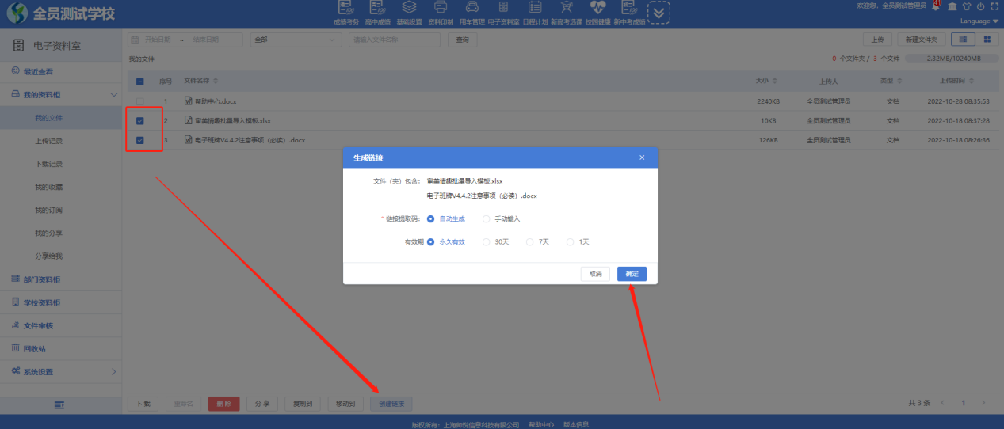Switch to grid view icon
Viewport: 1004px width, 429px height.
pos(987,39)
